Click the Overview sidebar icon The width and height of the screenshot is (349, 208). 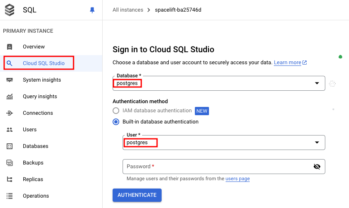tap(10, 47)
